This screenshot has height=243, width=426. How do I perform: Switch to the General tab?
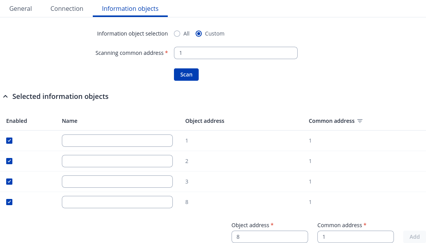tap(20, 8)
